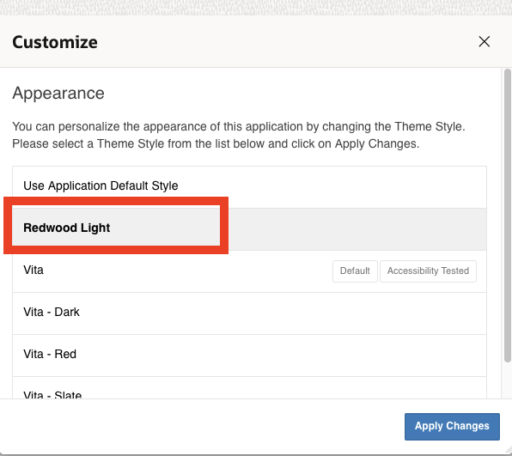Click the Default badge on Vita row

click(355, 271)
